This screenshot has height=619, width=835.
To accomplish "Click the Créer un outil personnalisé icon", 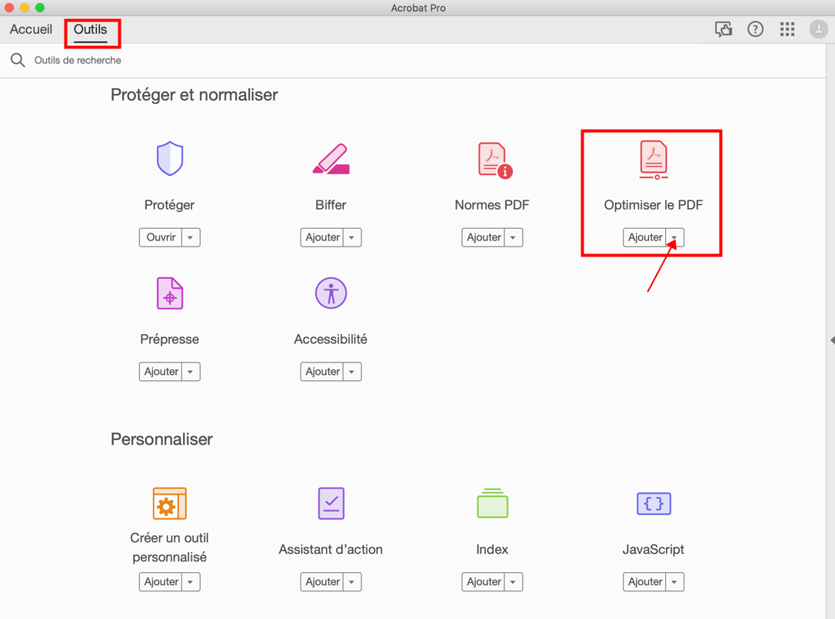I will [170, 503].
